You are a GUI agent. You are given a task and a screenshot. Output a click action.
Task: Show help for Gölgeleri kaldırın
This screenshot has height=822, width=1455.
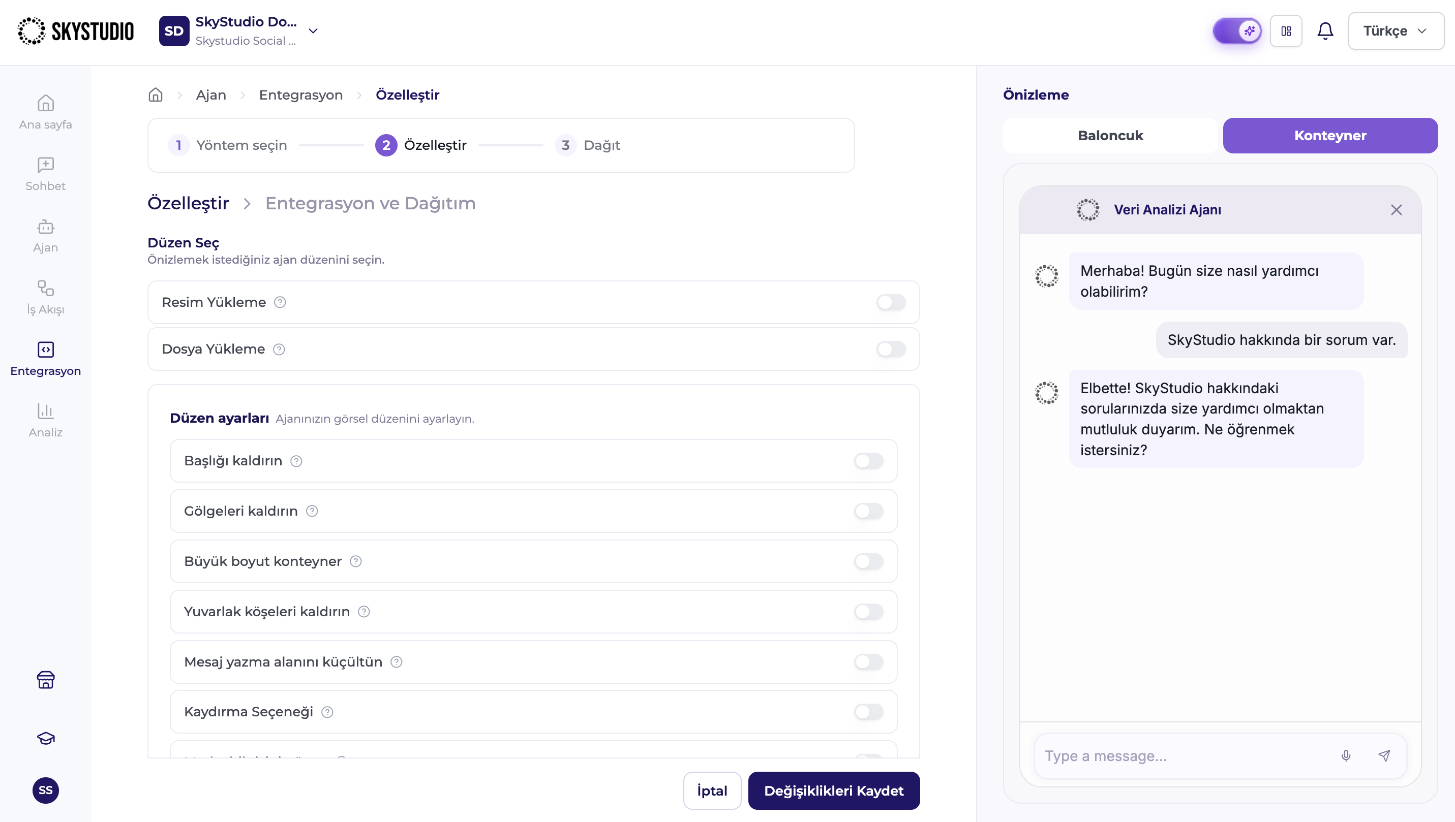coord(312,512)
